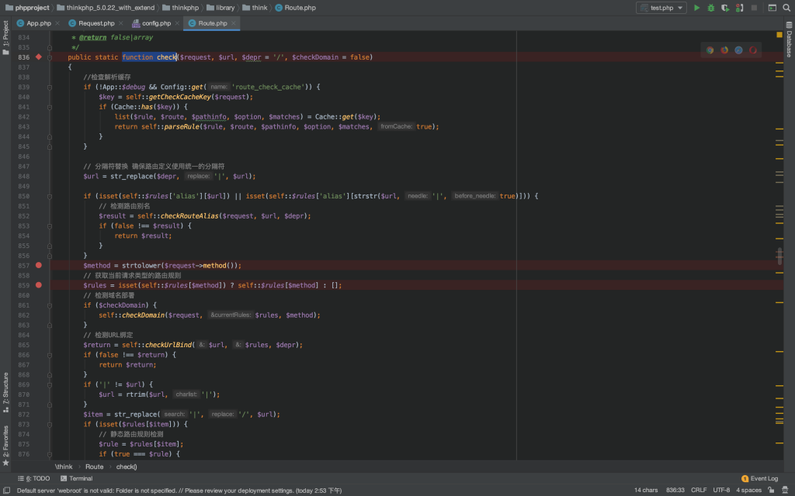Open in Firefox browser icon
The height and width of the screenshot is (496, 795).
click(x=724, y=50)
